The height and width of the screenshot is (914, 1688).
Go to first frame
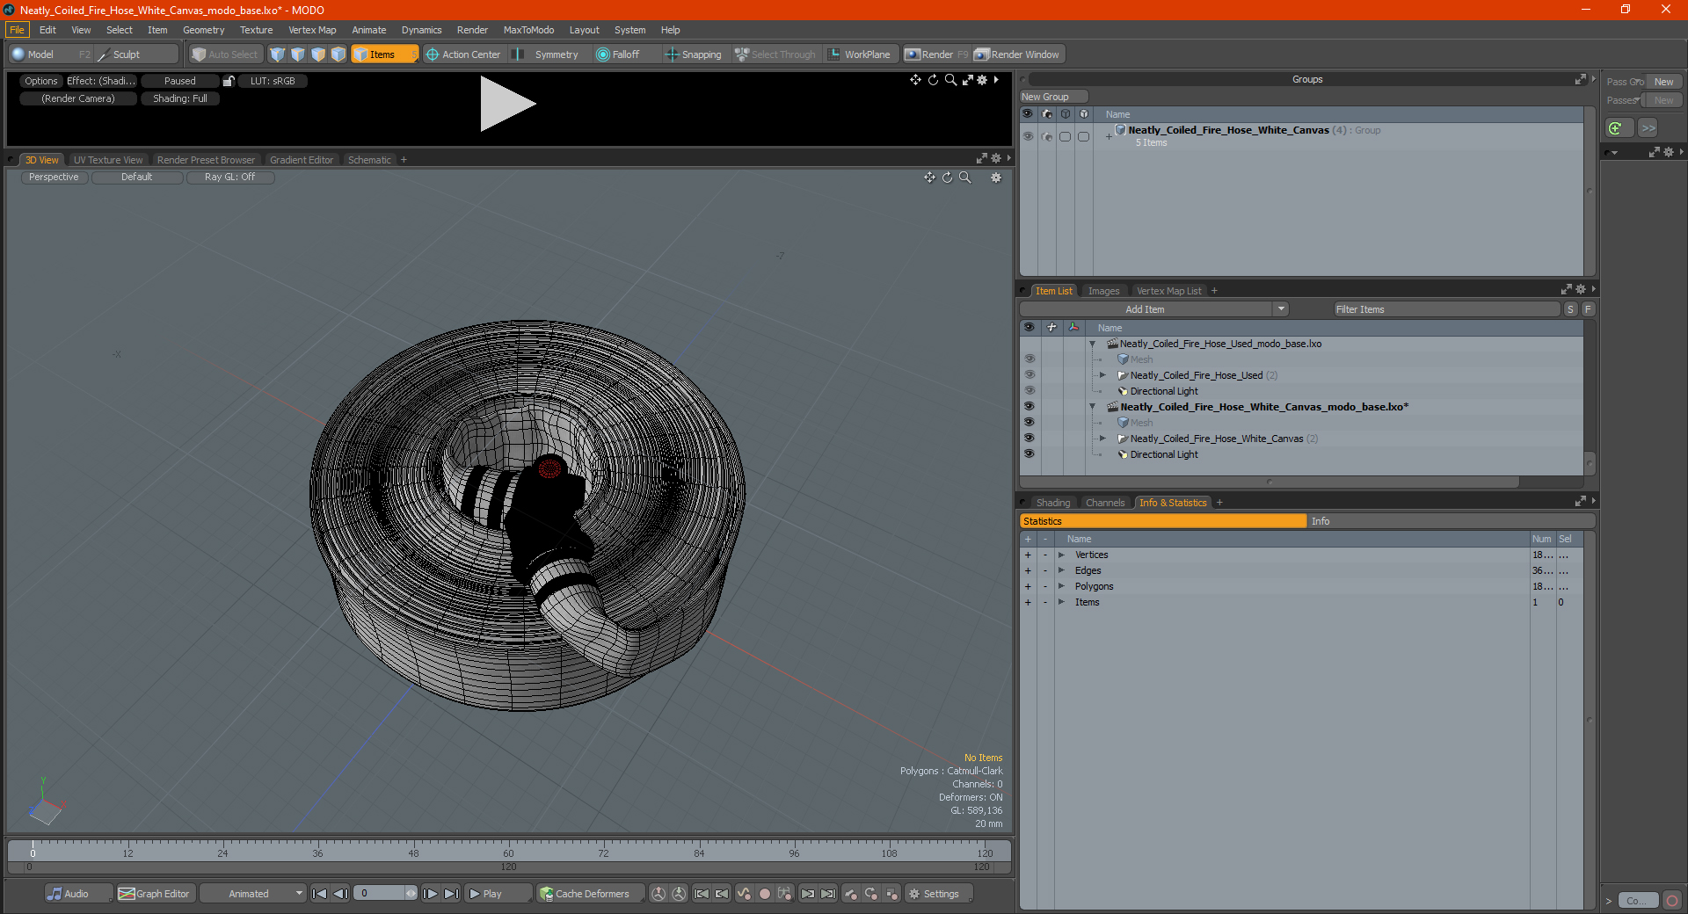[320, 894]
